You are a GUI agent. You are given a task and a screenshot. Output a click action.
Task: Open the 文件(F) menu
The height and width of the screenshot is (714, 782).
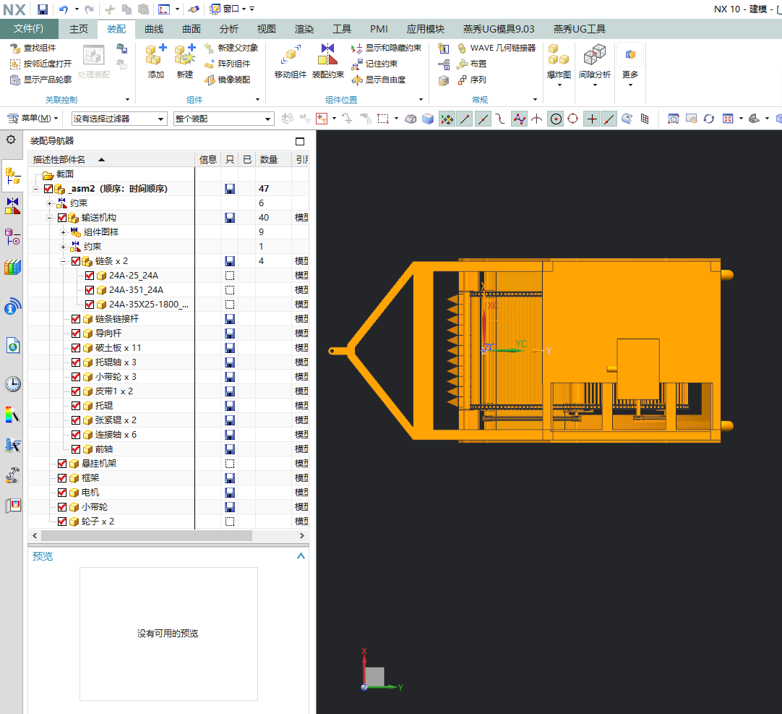tap(29, 29)
